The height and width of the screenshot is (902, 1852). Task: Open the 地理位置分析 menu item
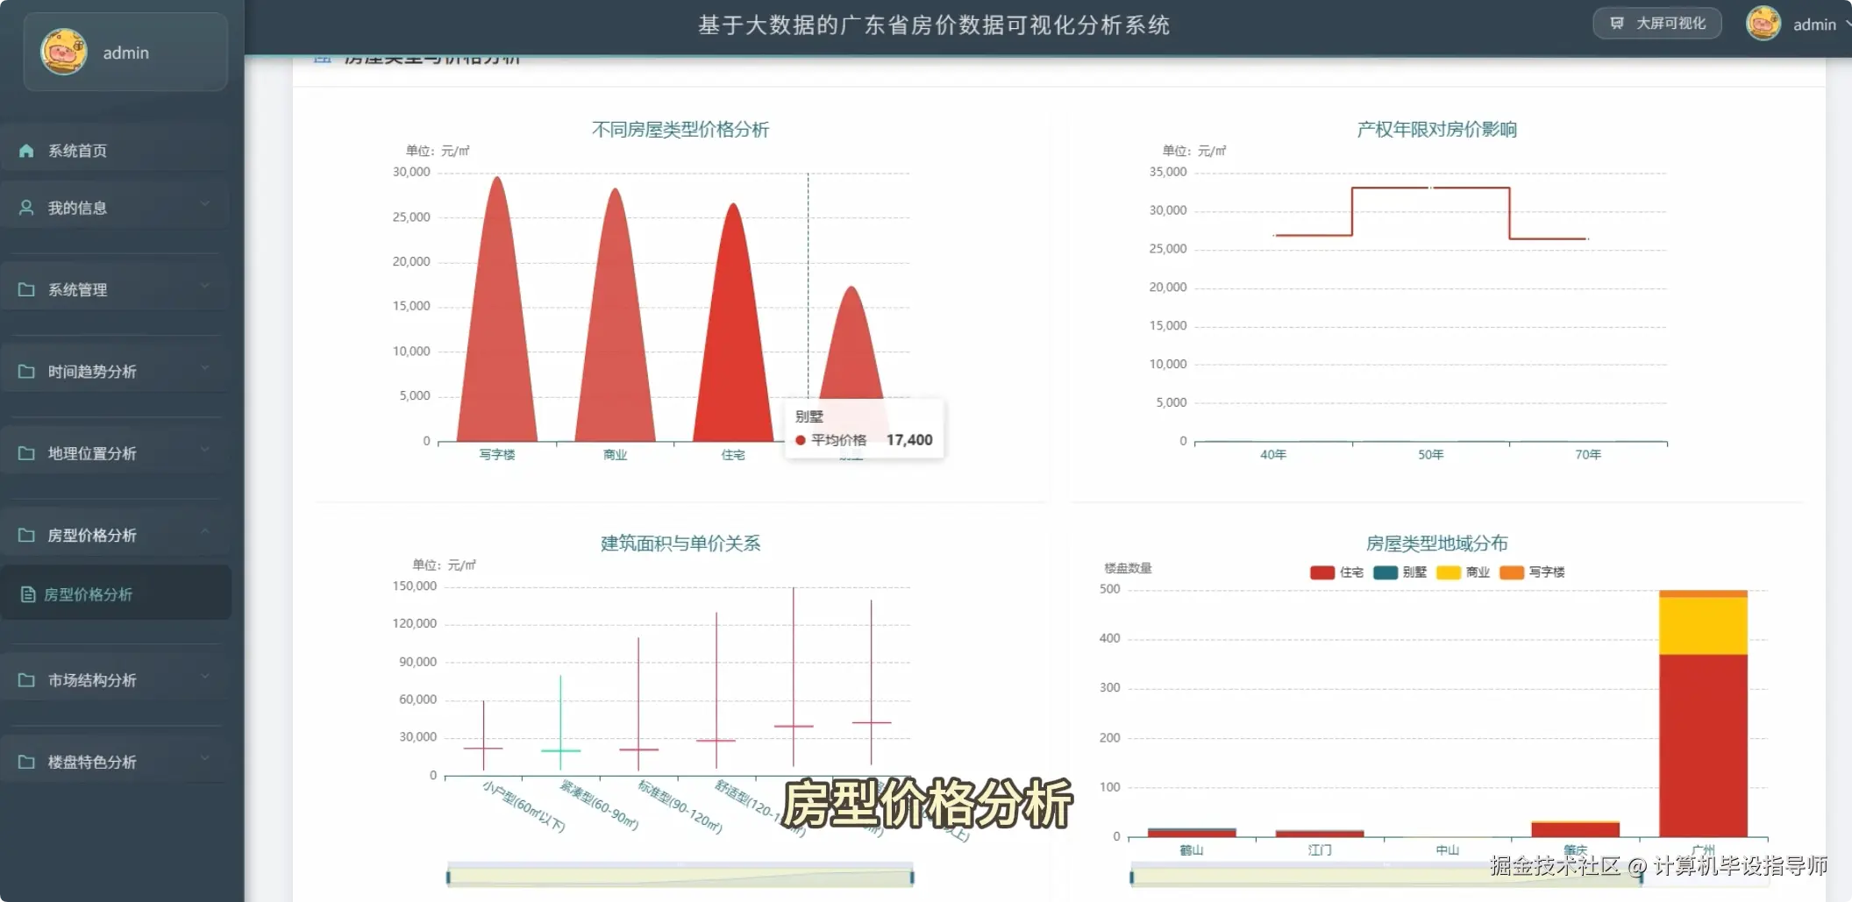click(116, 453)
